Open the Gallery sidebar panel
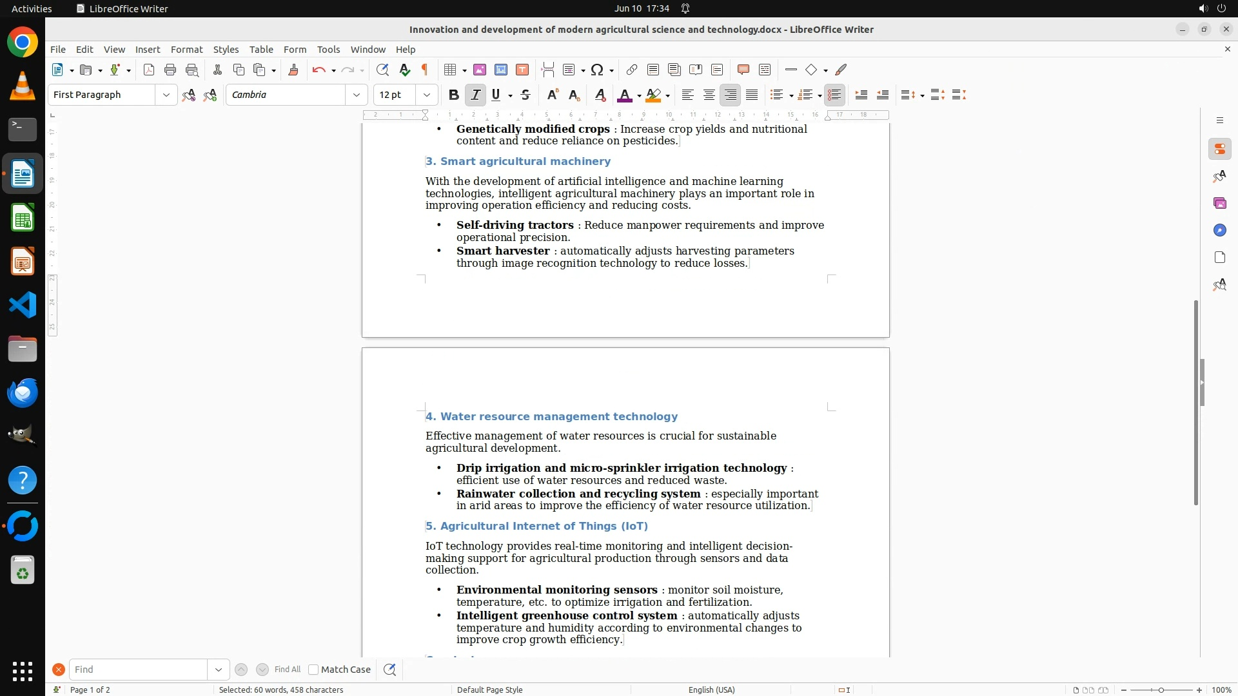Screen dimensions: 1238x696 click(1219, 203)
